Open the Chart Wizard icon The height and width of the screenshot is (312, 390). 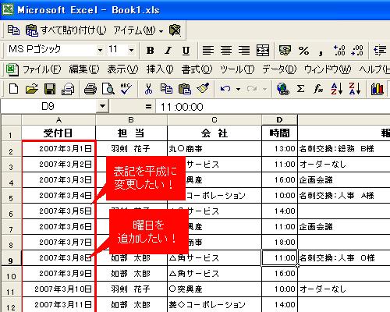(x=378, y=89)
